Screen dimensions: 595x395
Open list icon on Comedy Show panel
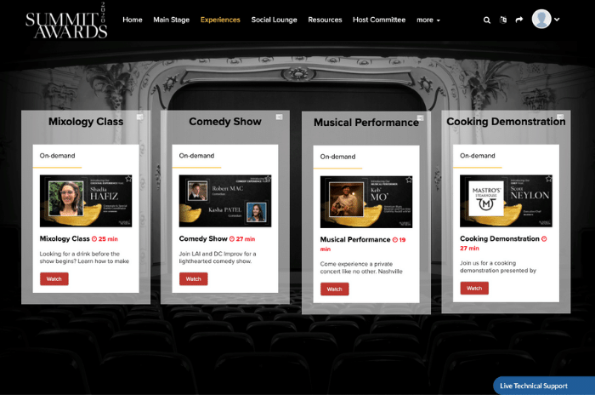(x=280, y=117)
